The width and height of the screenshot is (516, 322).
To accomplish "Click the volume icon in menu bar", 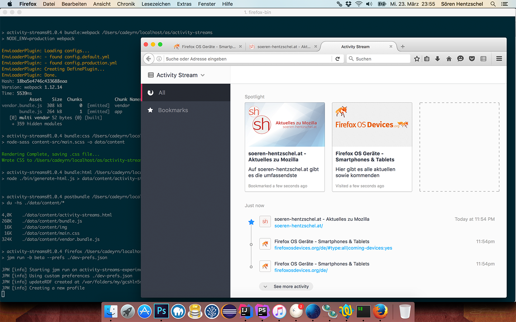I will (369, 4).
